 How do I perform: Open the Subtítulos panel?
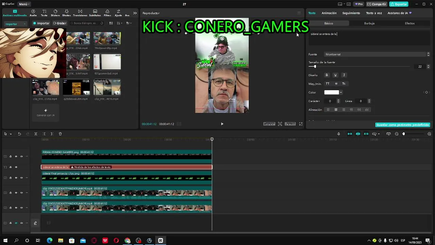(x=95, y=13)
